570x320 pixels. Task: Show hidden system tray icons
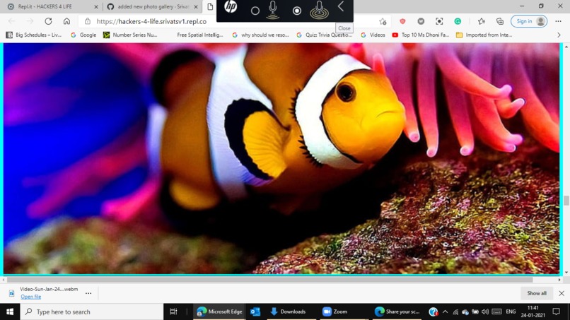[x=445, y=312]
